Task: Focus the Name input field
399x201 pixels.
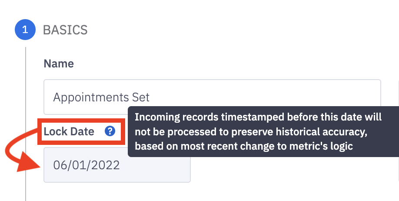Action: (212, 97)
